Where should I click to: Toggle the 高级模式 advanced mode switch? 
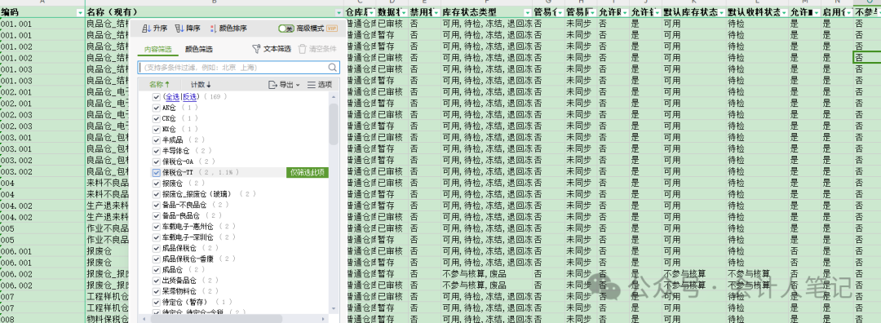tap(286, 29)
